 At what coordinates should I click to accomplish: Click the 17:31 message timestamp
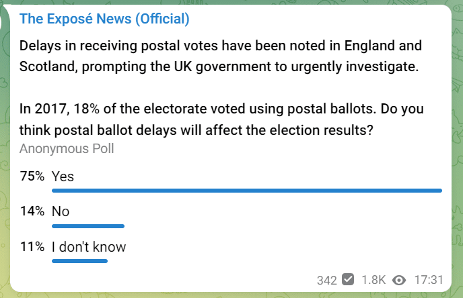(429, 280)
